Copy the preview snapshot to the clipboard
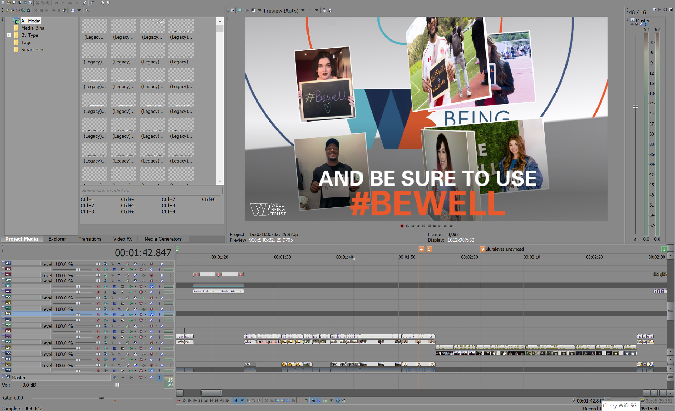The image size is (675, 411). [x=325, y=11]
